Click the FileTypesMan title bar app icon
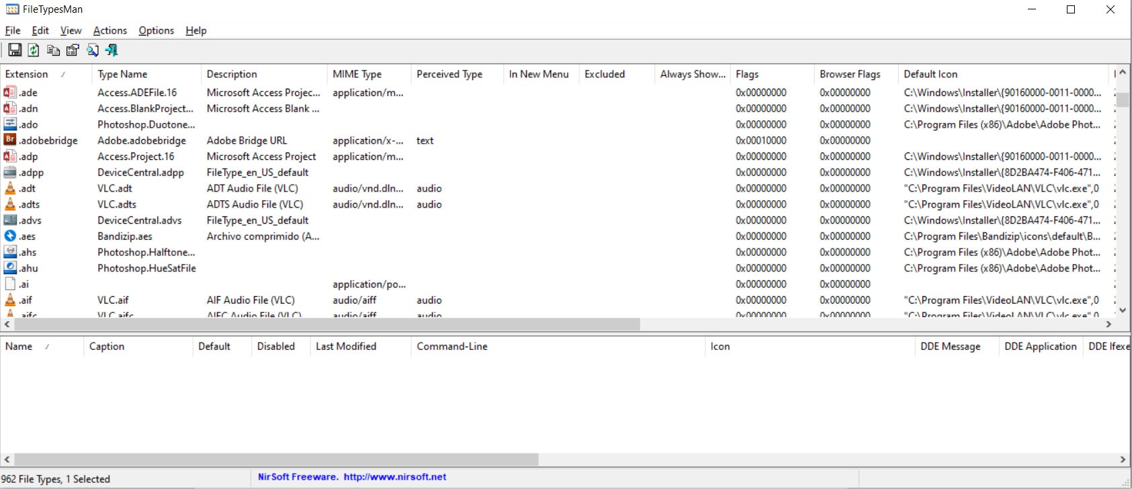This screenshot has width=1132, height=489. [x=12, y=9]
